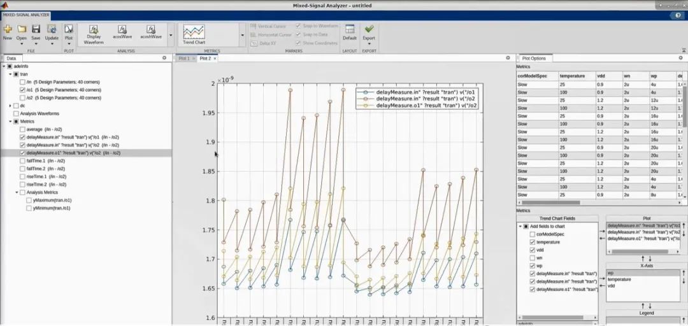This screenshot has height=326, width=688.
Task: Open the Analysis gallery dropdown arrow
Action: pos(171,35)
